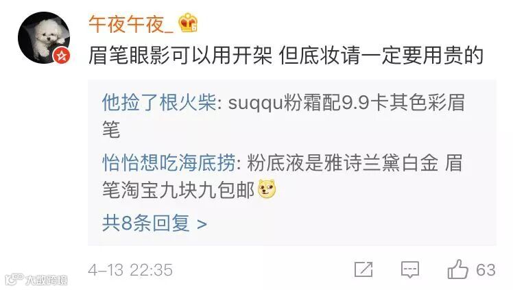Click the crown membership badge icon
Image resolution: width=513 pixels, height=290 pixels.
[x=188, y=23]
